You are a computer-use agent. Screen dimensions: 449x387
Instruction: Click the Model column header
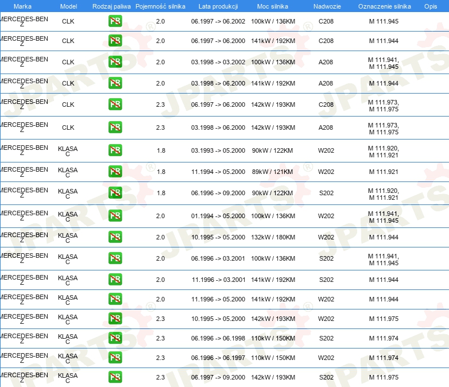click(x=68, y=6)
